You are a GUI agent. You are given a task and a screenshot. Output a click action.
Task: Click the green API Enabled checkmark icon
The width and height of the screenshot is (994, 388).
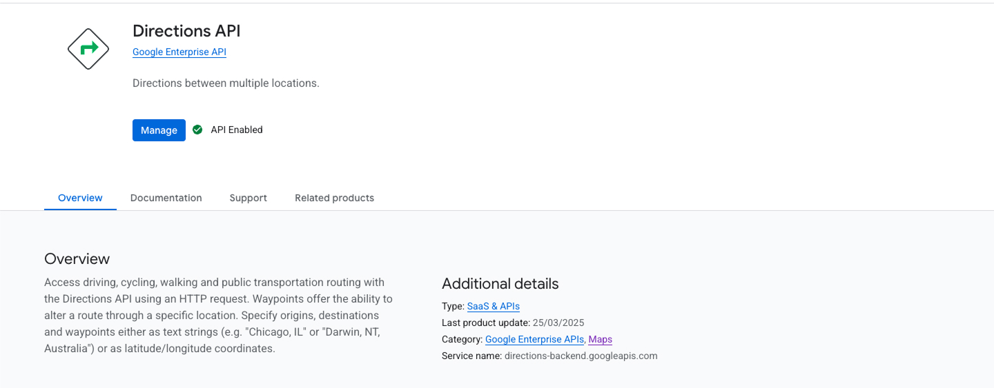pos(197,130)
